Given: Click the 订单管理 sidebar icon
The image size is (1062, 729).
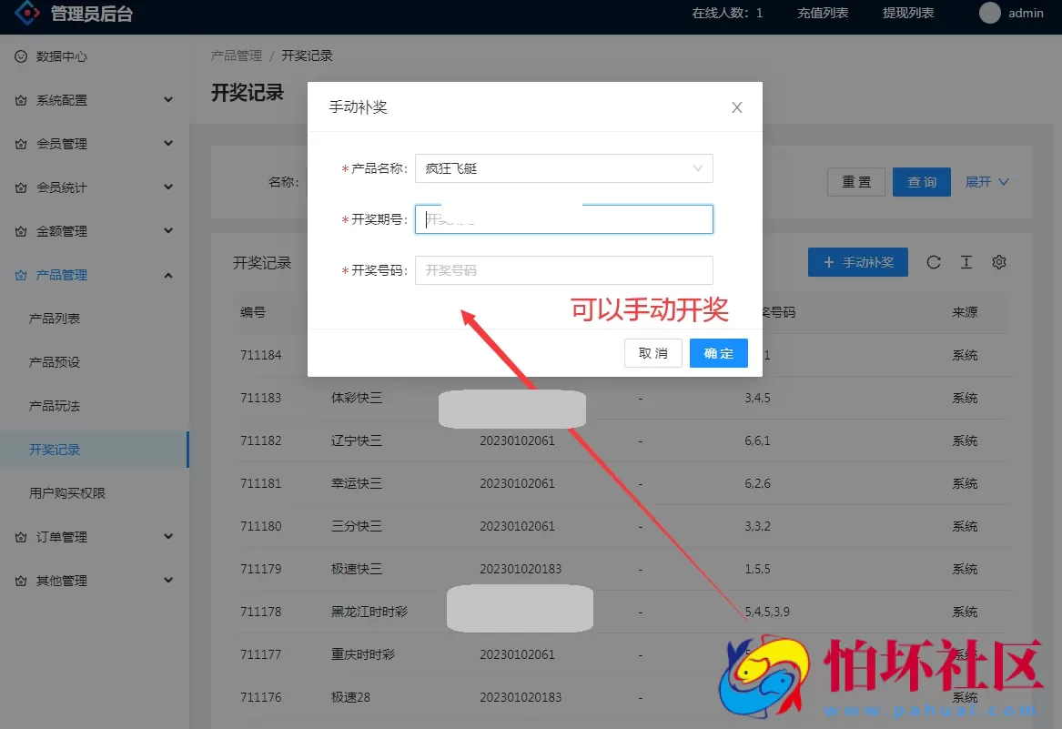Looking at the screenshot, I should point(20,537).
